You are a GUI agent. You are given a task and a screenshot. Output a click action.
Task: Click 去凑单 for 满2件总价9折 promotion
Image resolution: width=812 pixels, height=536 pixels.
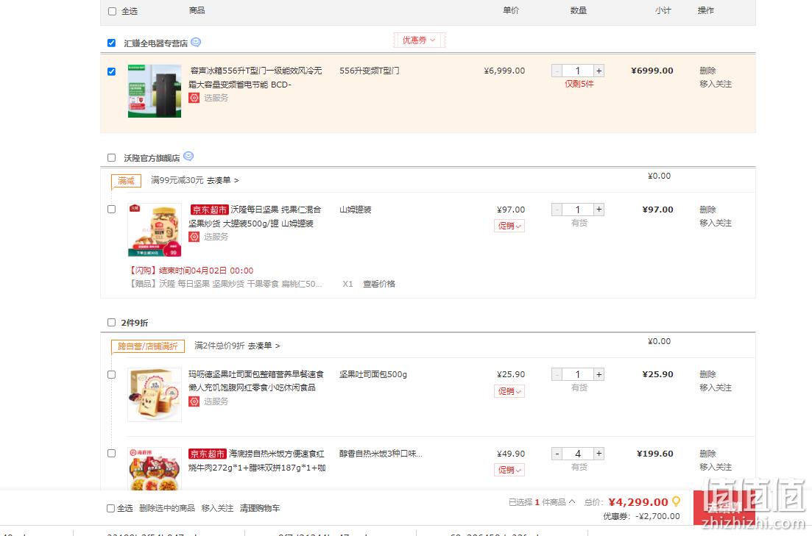pos(264,346)
